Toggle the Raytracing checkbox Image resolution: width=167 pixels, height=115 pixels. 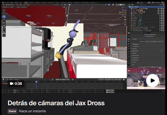pyautogui.click(x=133, y=51)
